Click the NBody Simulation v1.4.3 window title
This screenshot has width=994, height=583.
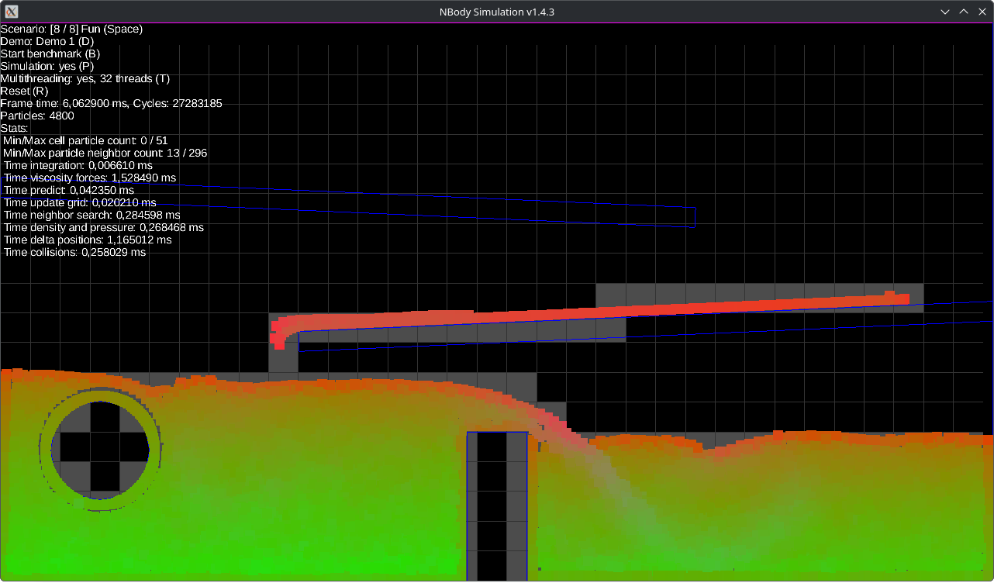[x=496, y=12]
